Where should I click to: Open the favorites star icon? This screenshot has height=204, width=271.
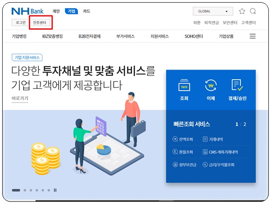[242, 11]
